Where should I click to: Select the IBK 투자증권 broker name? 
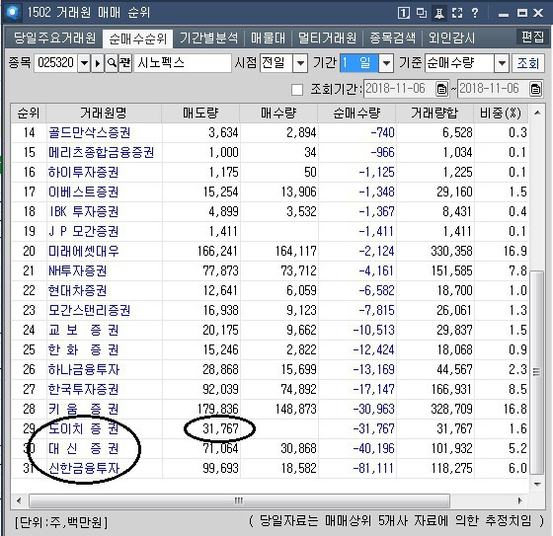click(84, 212)
